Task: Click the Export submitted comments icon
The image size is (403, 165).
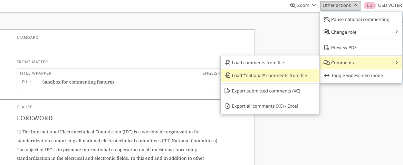Action: click(x=228, y=91)
